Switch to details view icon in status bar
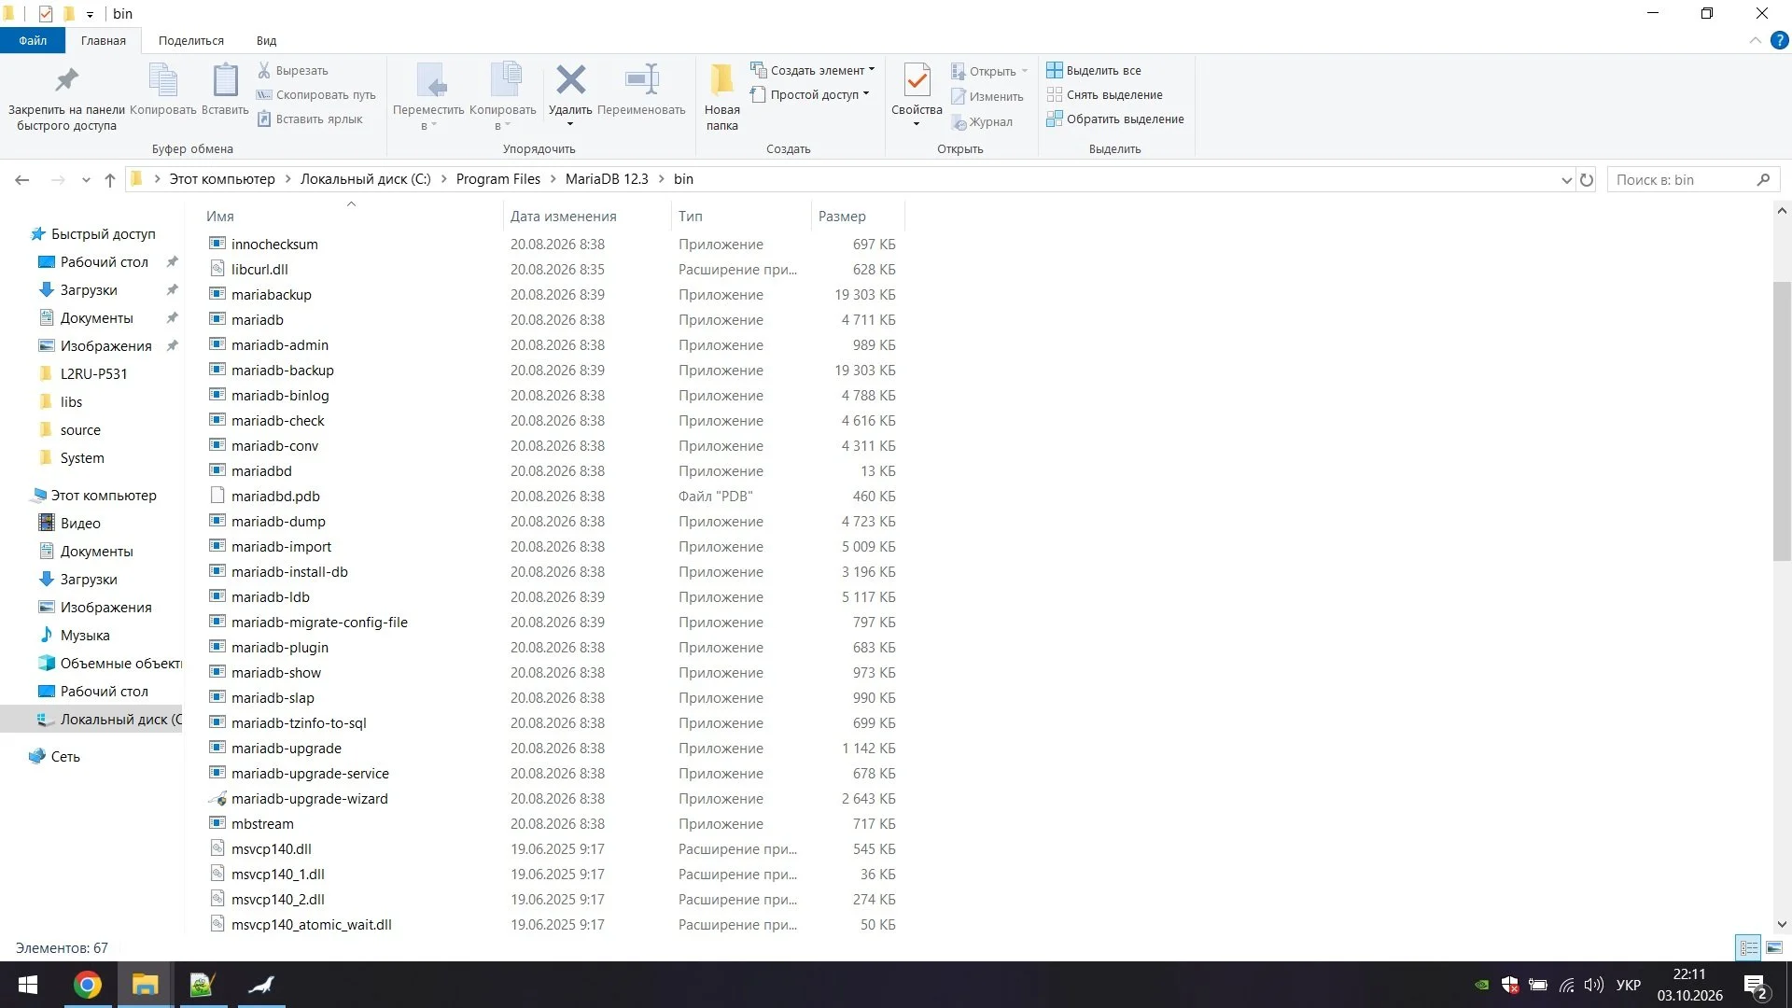 [x=1748, y=947]
